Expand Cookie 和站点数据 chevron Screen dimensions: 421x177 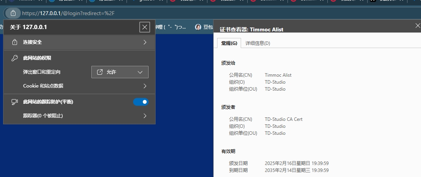point(145,86)
